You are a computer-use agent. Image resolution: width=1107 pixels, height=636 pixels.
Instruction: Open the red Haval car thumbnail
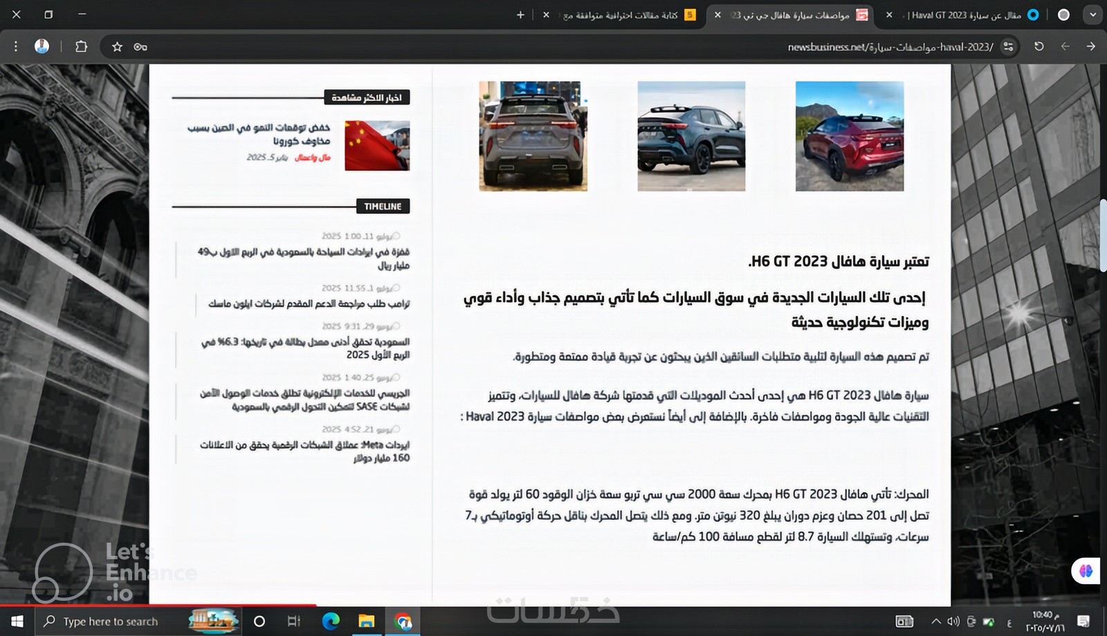(850, 136)
